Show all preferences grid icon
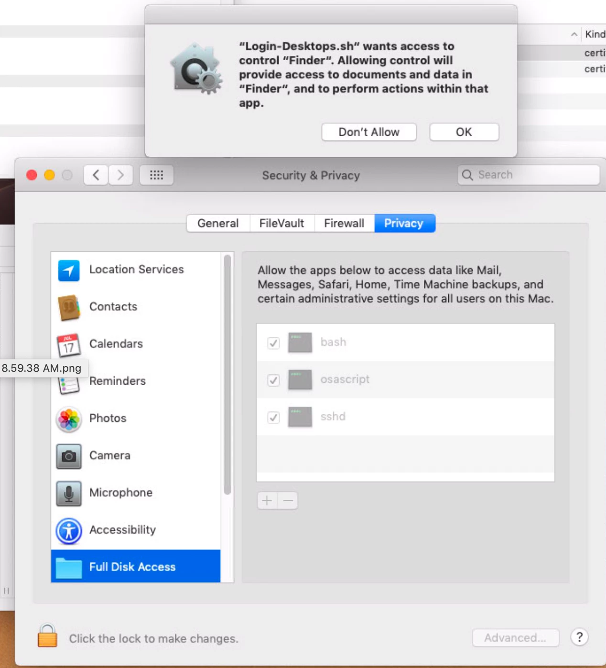The height and width of the screenshot is (668, 606). (156, 175)
